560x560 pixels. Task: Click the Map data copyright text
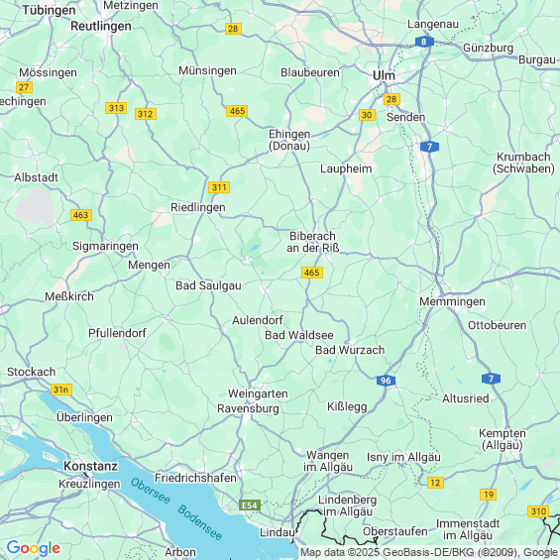click(x=429, y=552)
